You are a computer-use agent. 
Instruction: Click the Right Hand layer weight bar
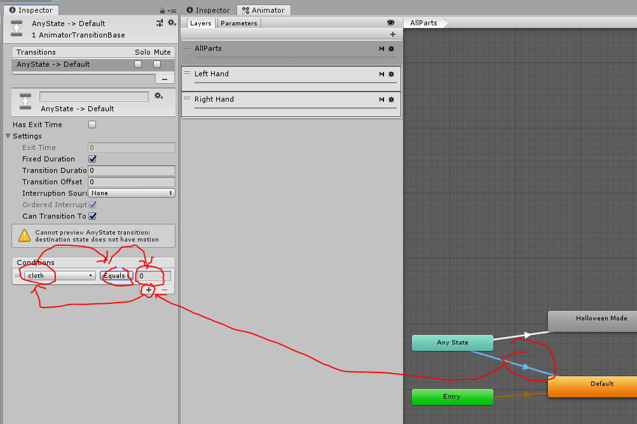pos(296,109)
